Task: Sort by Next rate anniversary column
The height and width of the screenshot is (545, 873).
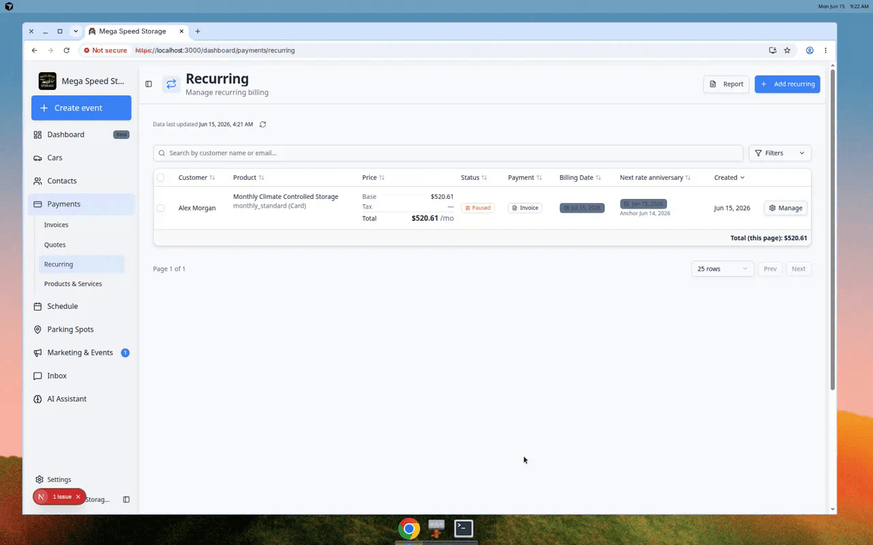Action: tap(655, 178)
